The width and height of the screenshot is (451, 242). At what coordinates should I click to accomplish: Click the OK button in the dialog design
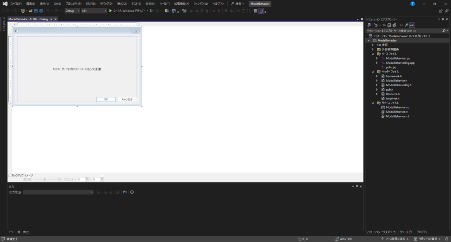(106, 99)
